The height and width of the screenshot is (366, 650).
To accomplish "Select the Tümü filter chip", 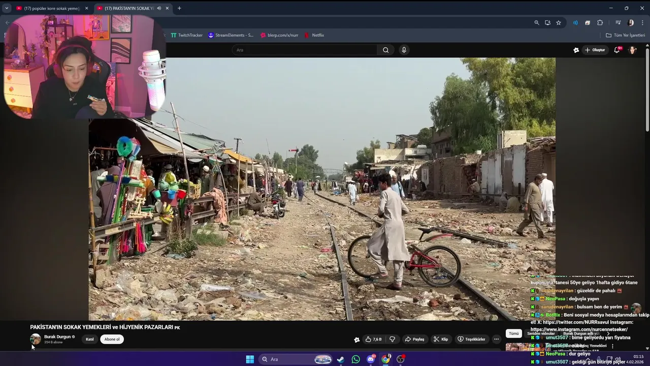I will pos(514,333).
